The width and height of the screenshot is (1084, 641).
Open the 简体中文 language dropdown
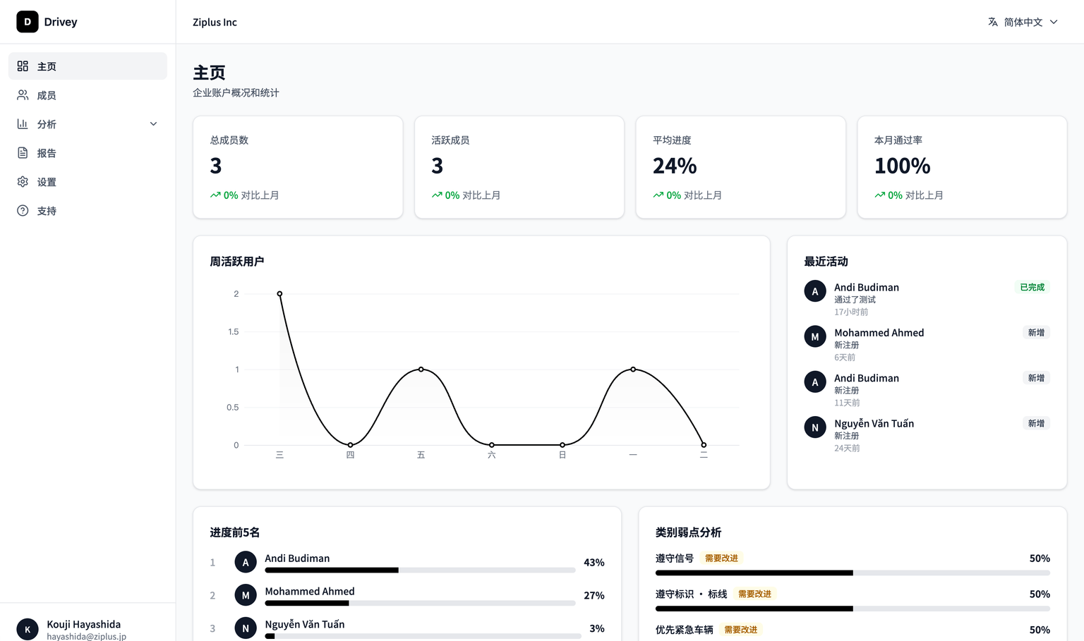1023,22
